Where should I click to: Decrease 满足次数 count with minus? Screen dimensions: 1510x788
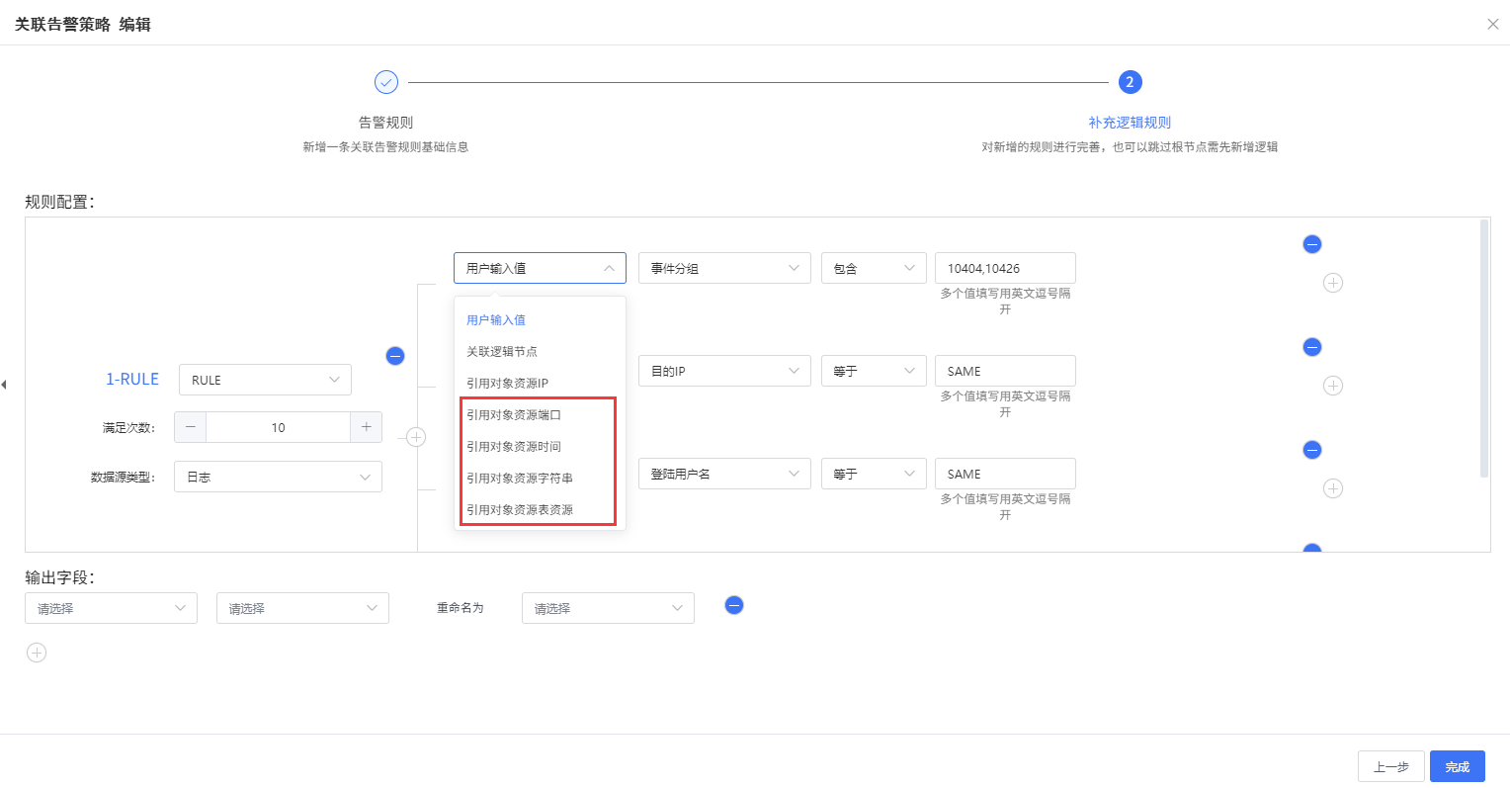click(x=191, y=427)
